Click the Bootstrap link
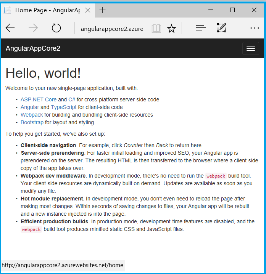This screenshot has height=274, width=266. [32, 122]
